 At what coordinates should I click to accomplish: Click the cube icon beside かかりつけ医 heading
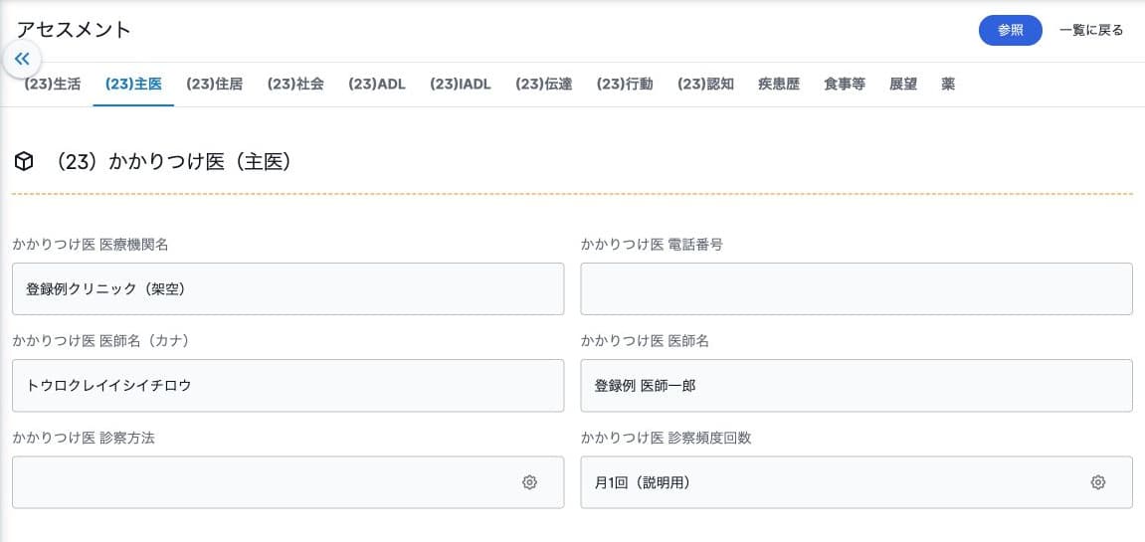(x=24, y=161)
